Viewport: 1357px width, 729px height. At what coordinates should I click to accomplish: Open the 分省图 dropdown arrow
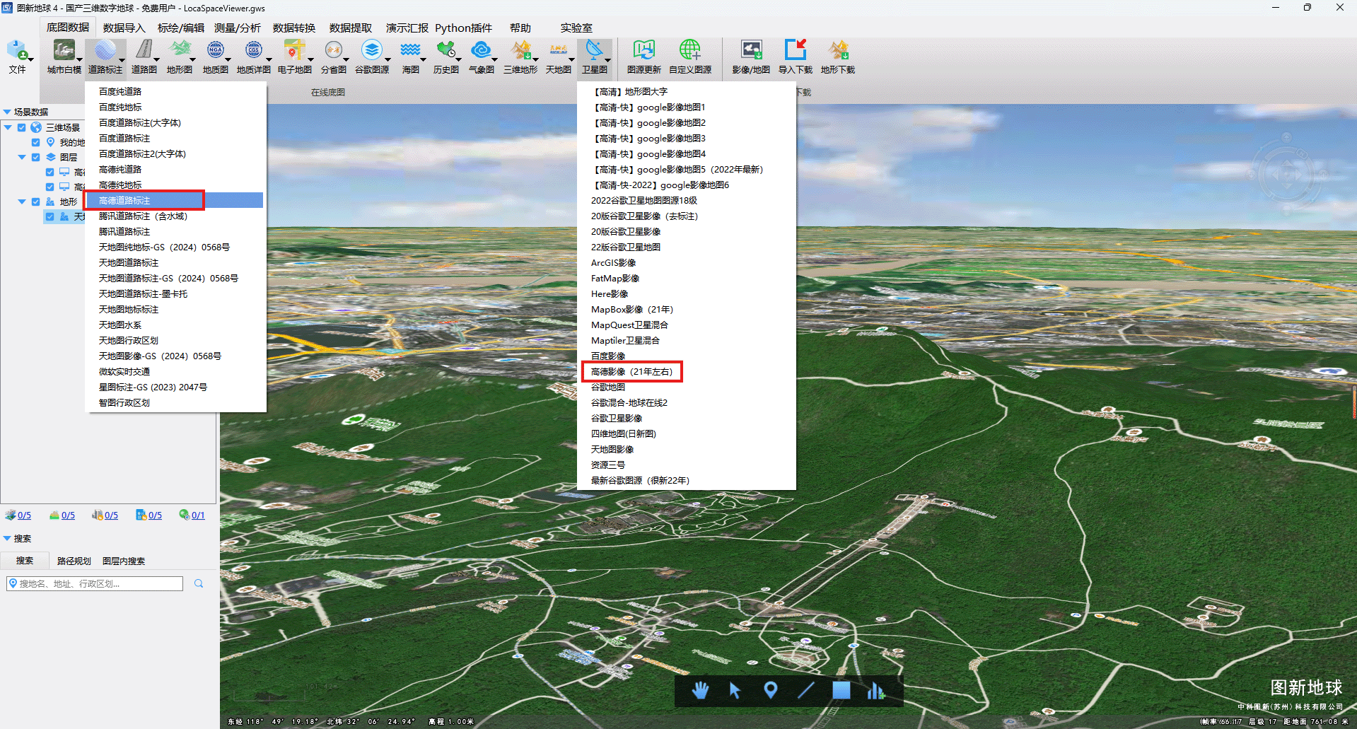tap(346, 60)
